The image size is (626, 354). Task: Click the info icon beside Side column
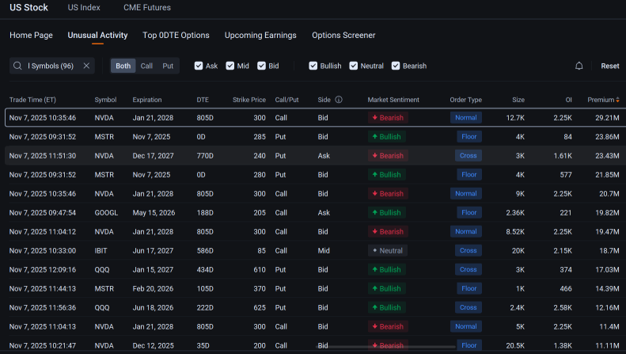(339, 100)
